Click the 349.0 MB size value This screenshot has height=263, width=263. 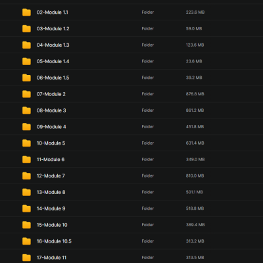195,159
